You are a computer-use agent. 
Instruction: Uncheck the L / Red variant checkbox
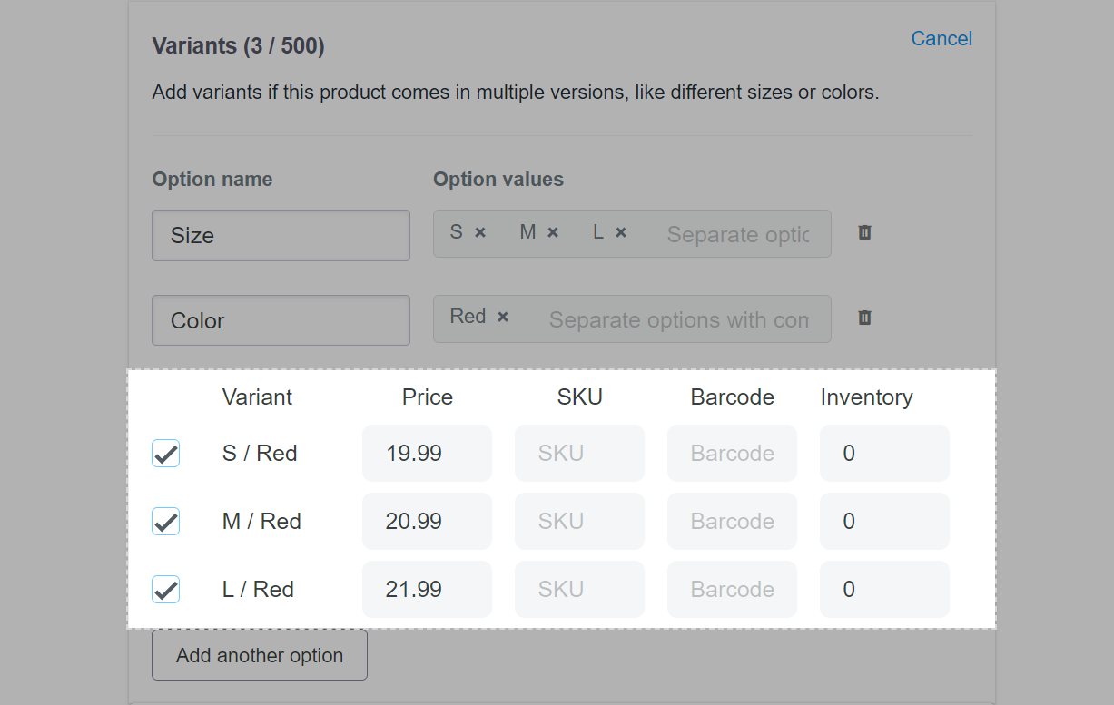(x=165, y=590)
